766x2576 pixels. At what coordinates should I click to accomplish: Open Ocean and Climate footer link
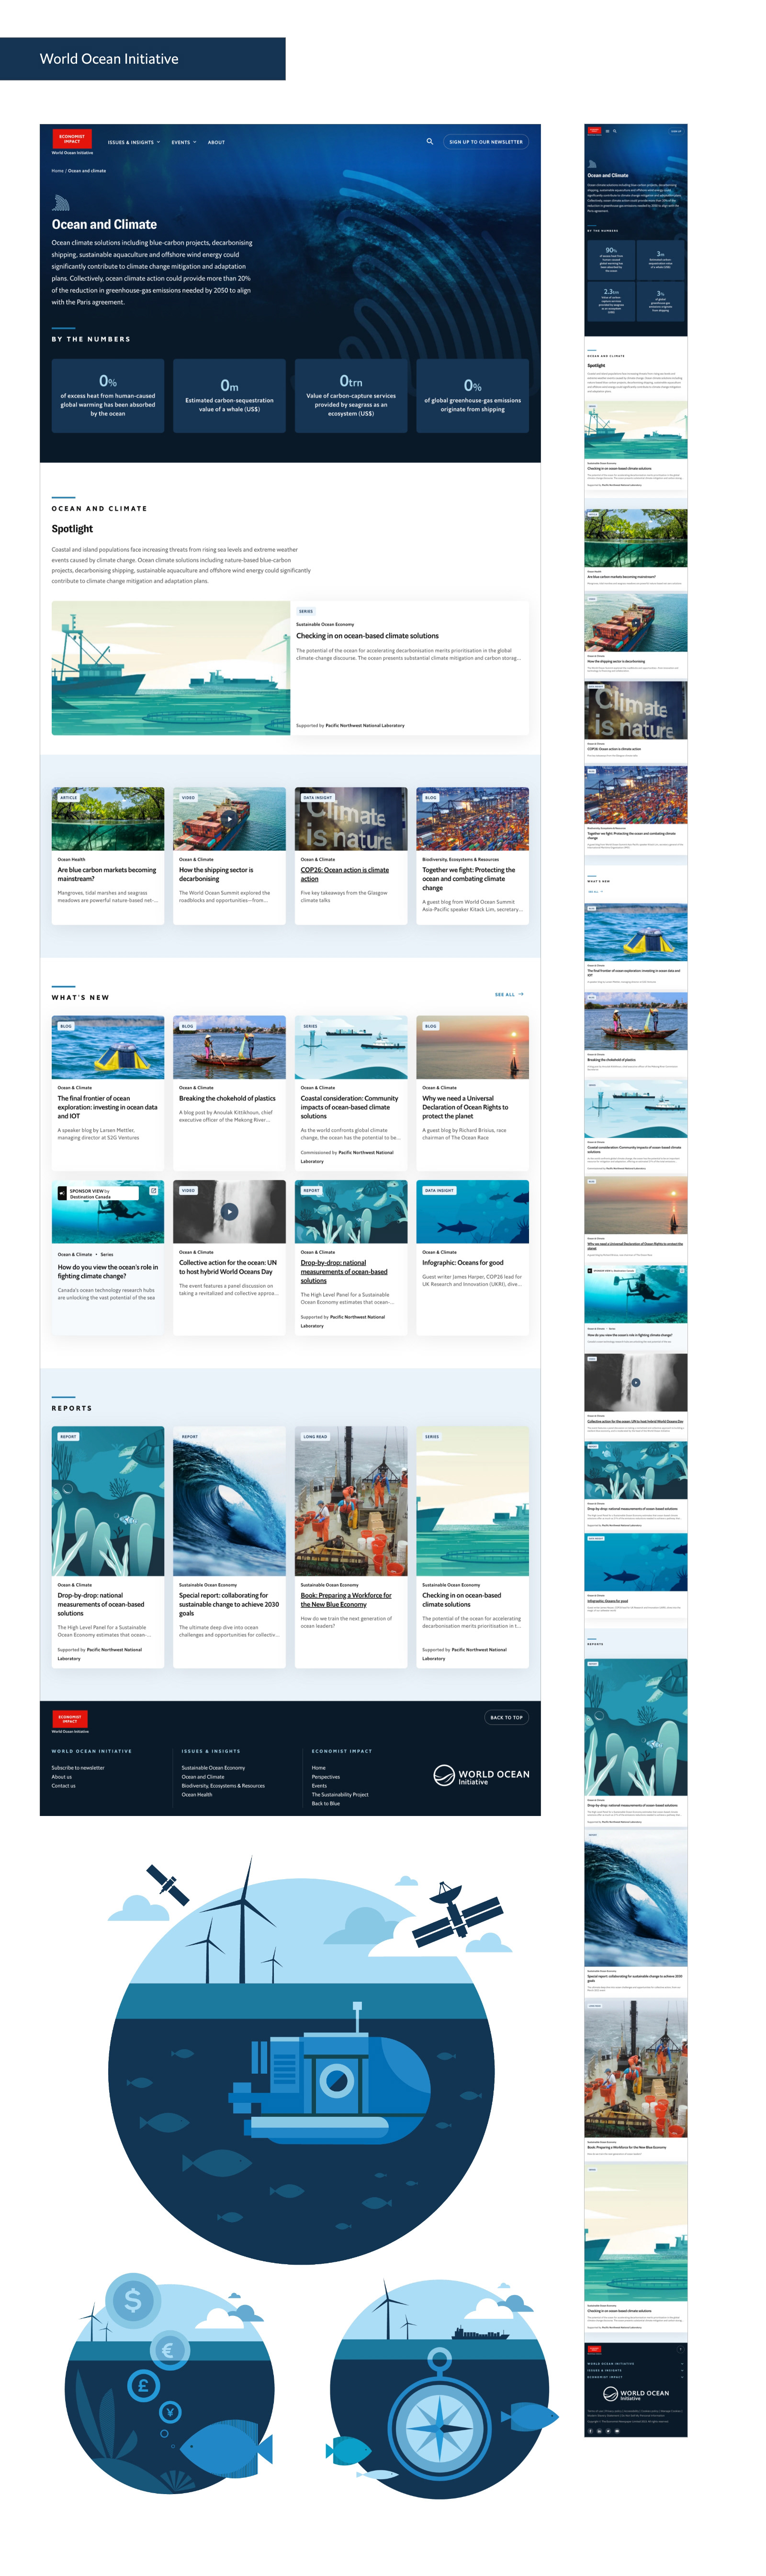point(203,1777)
